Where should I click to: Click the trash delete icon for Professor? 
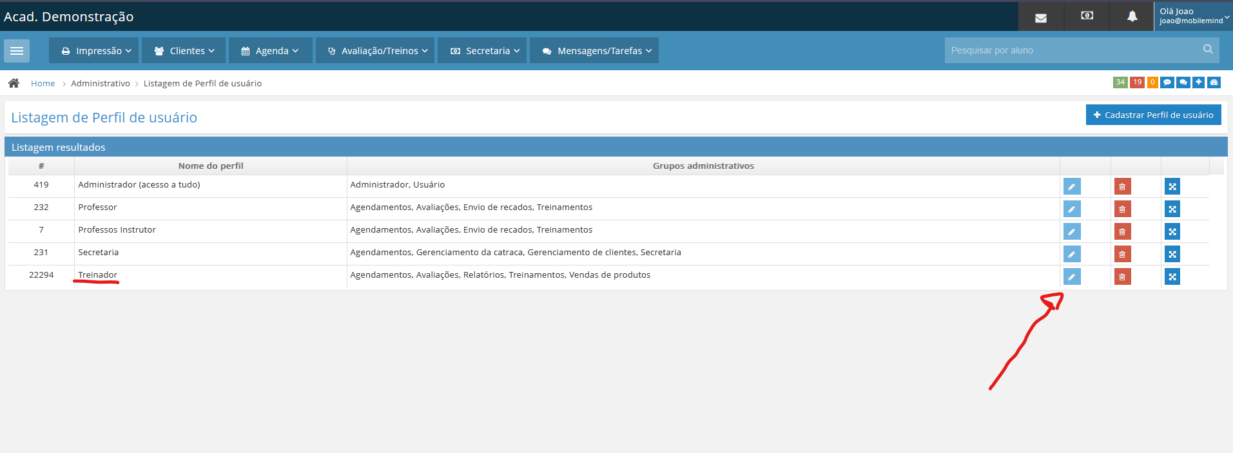[1122, 209]
